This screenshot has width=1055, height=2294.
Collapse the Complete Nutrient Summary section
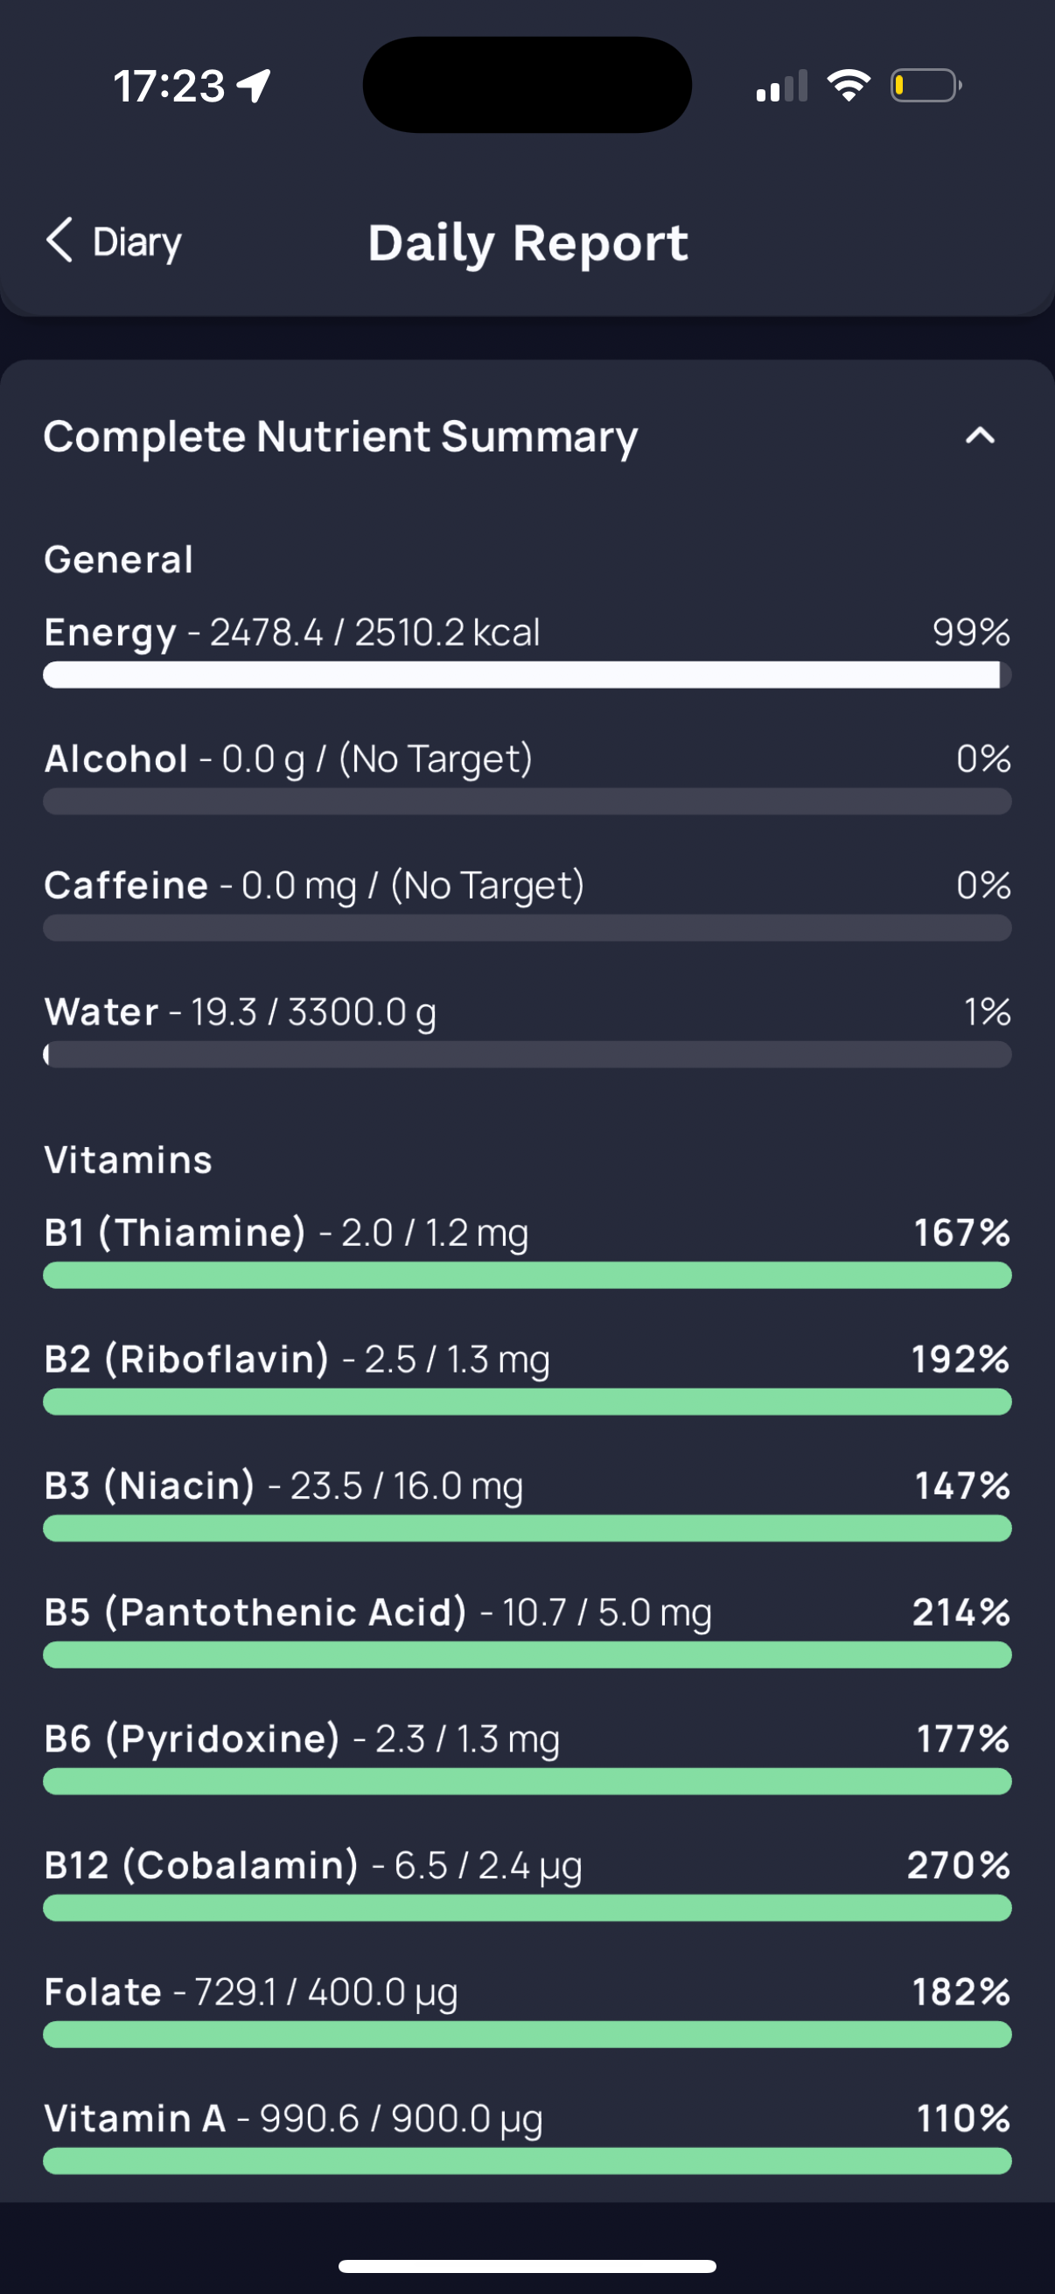coord(979,437)
